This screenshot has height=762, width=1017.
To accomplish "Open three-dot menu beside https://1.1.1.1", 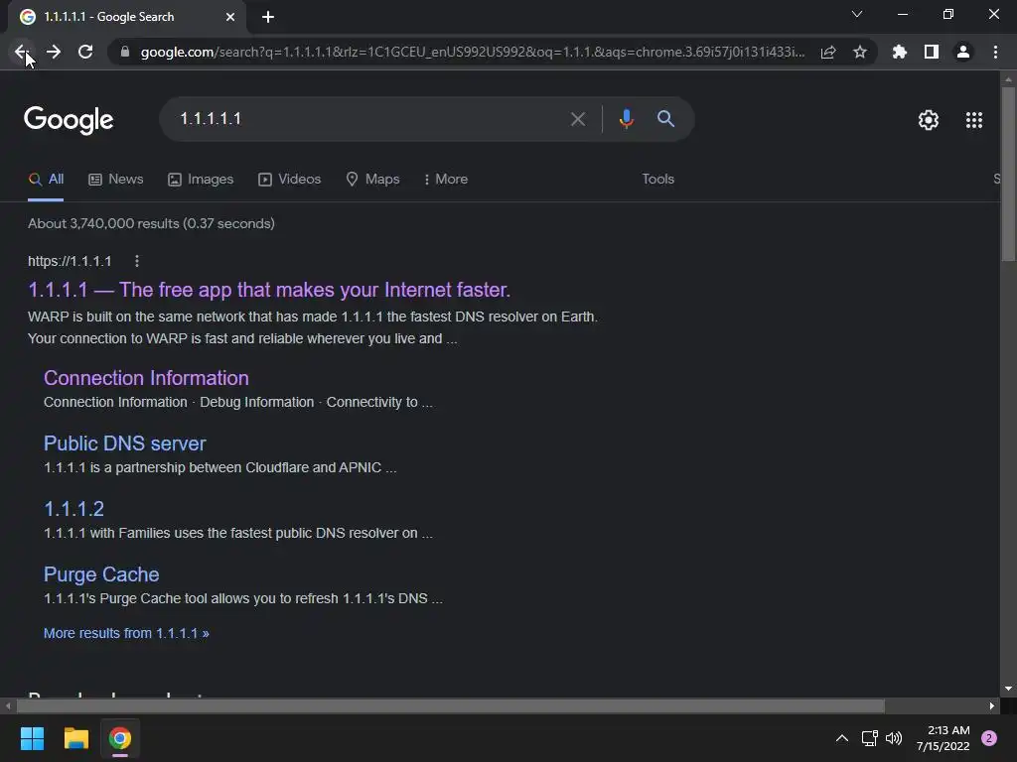I will pyautogui.click(x=136, y=261).
